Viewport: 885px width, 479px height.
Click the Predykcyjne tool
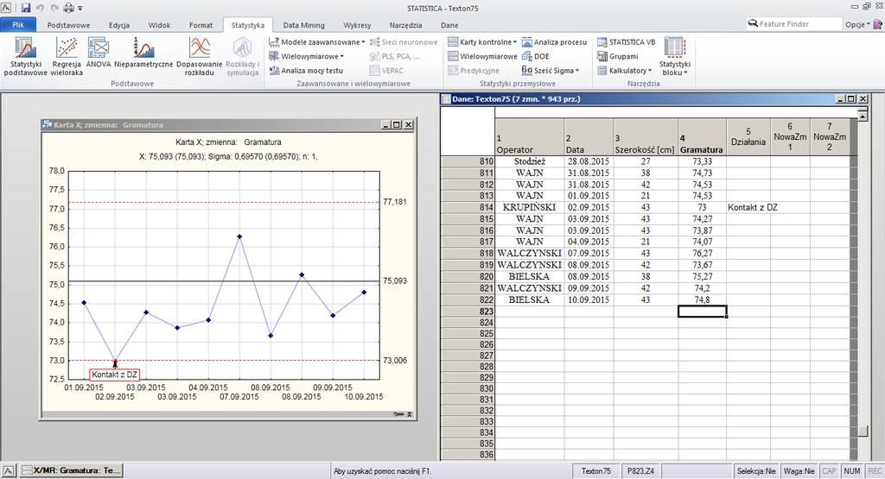click(474, 71)
